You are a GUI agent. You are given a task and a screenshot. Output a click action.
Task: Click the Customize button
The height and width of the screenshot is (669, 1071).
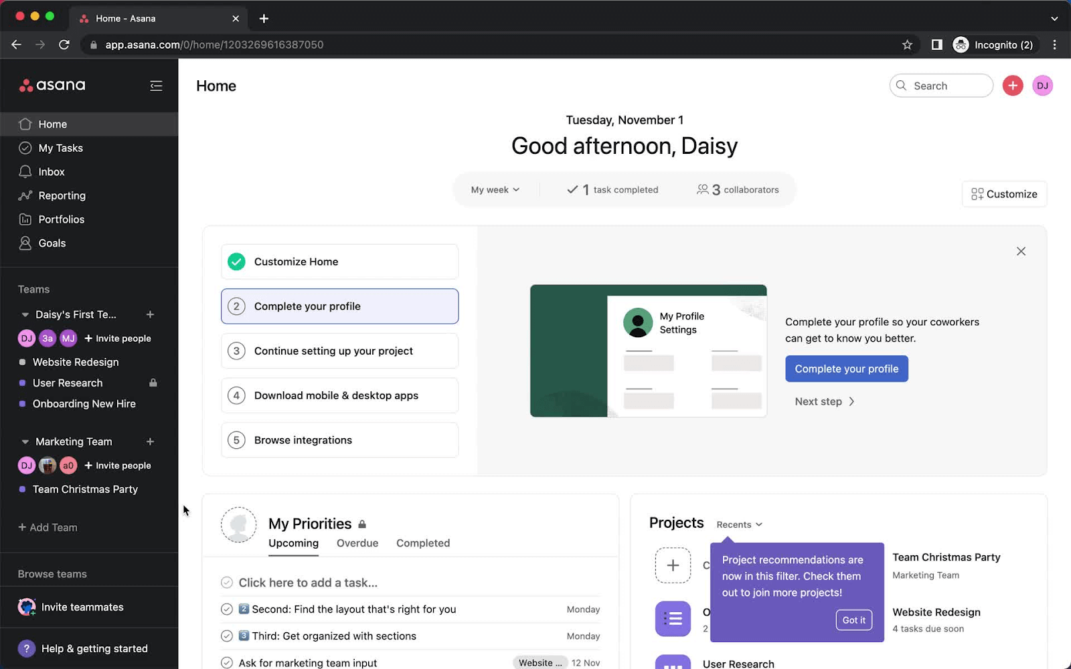pos(1004,194)
